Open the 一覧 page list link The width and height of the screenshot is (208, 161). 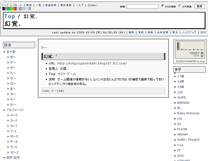tap(38, 5)
